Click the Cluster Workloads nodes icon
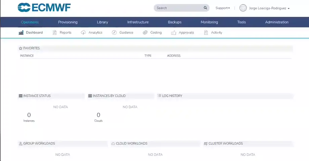This screenshot has width=309, height=161. point(206,144)
